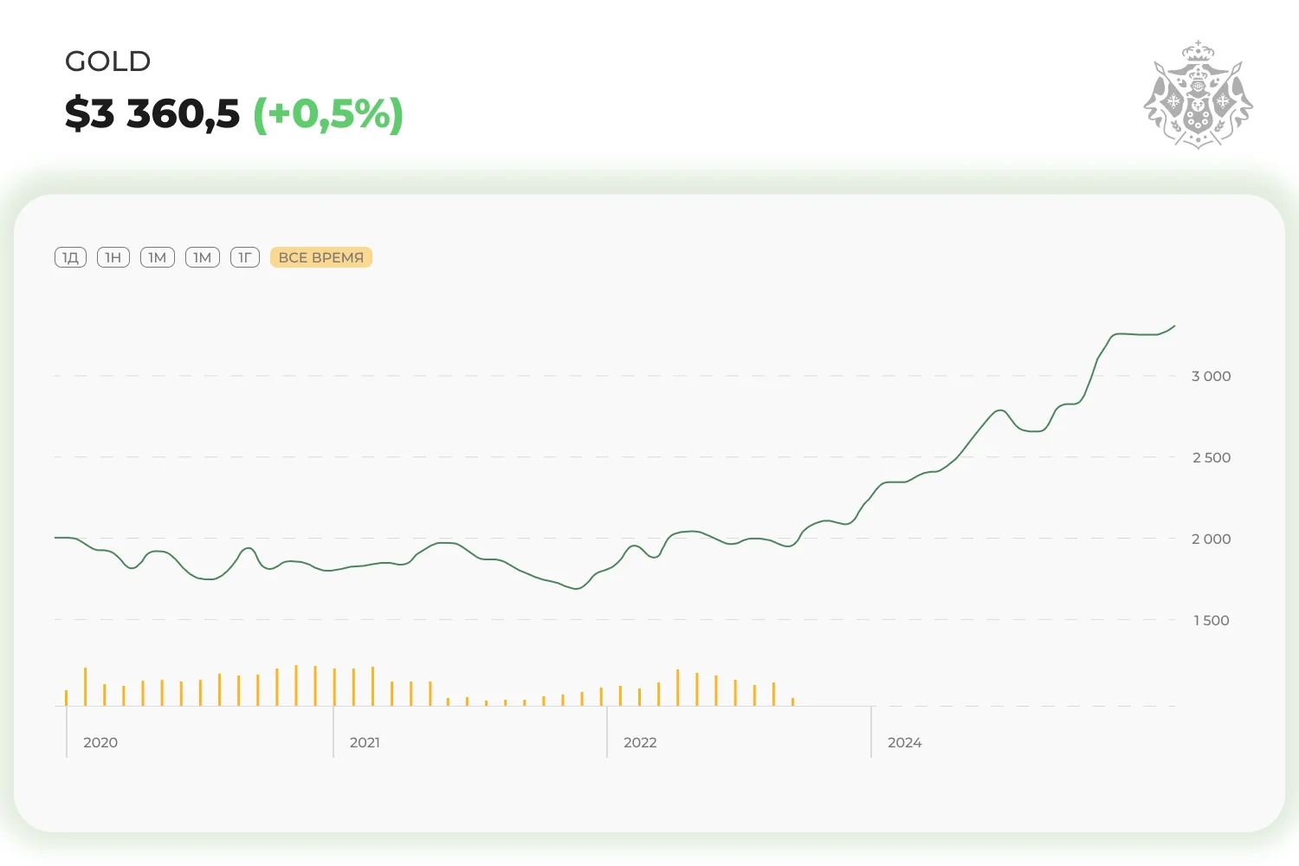Click the (+0,5%) change indicator
The height and width of the screenshot is (866, 1299).
tap(328, 114)
